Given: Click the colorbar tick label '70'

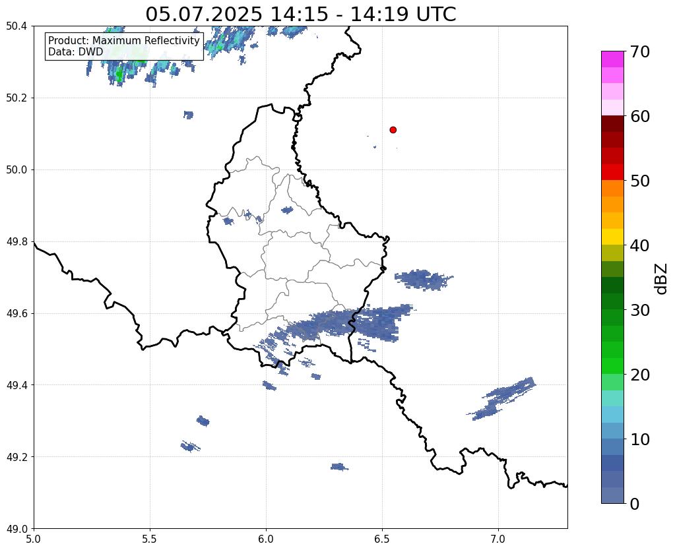Looking at the screenshot, I should [x=640, y=51].
